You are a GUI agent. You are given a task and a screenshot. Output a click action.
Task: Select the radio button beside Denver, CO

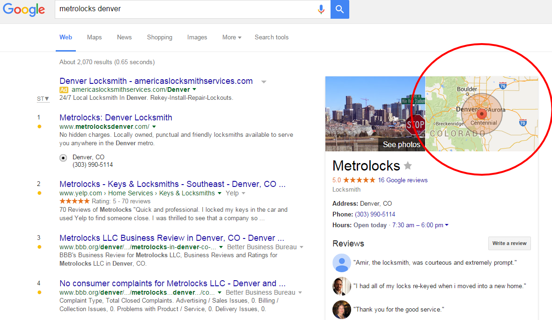coord(63,157)
